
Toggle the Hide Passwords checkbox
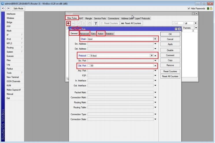coord(189,9)
